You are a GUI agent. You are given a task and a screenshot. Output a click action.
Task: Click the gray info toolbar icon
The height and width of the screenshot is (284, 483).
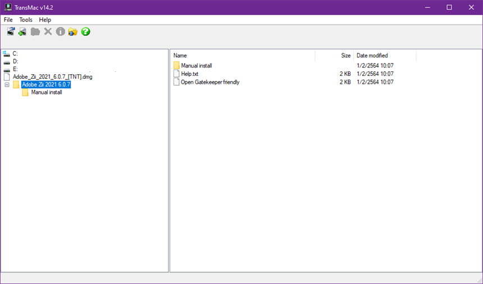[x=61, y=31]
